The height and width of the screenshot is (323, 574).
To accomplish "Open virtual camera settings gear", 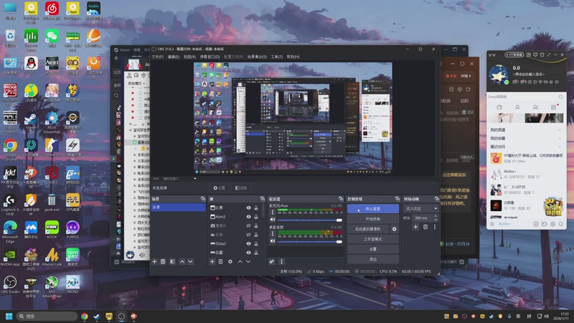I will coord(394,229).
